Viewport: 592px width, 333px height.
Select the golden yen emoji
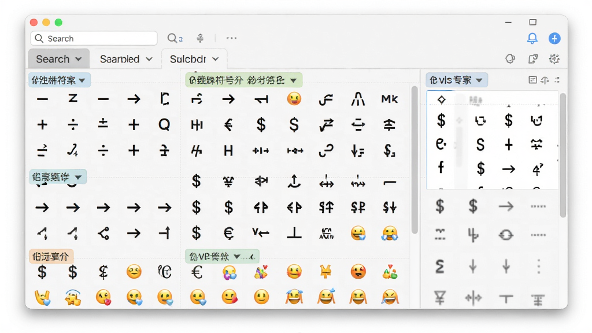click(x=326, y=272)
